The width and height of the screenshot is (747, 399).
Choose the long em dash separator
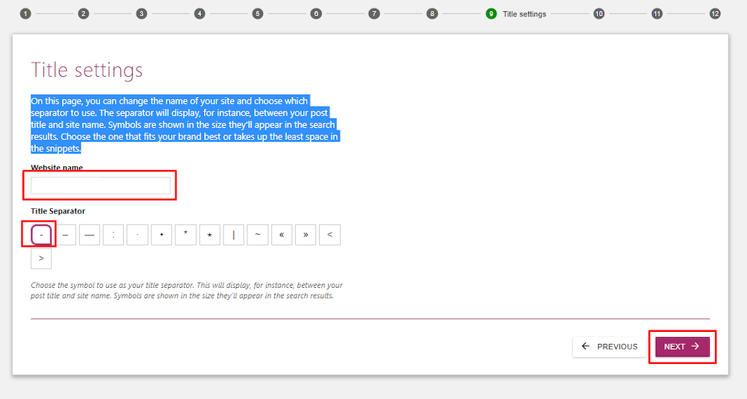point(90,235)
